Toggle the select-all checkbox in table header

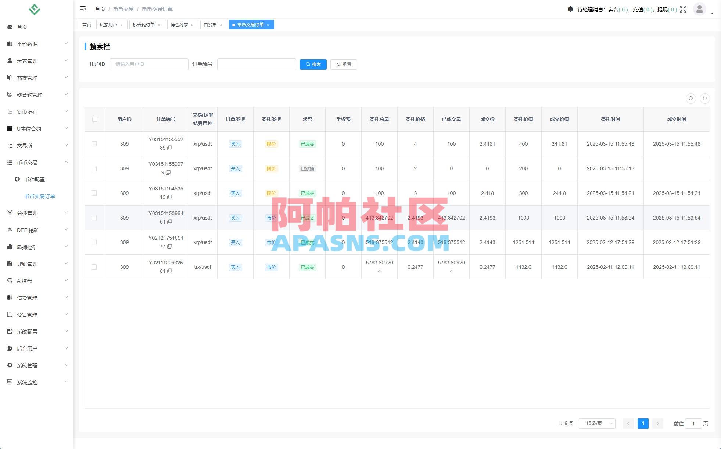coord(95,119)
